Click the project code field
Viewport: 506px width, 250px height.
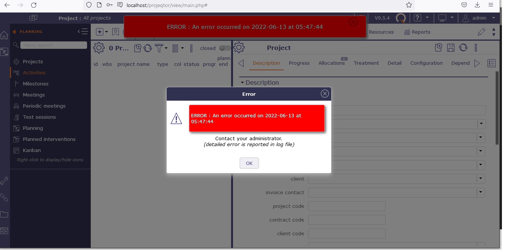coord(347,206)
